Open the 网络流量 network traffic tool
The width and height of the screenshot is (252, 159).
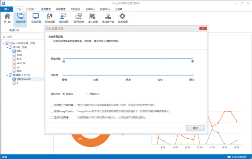(50, 18)
